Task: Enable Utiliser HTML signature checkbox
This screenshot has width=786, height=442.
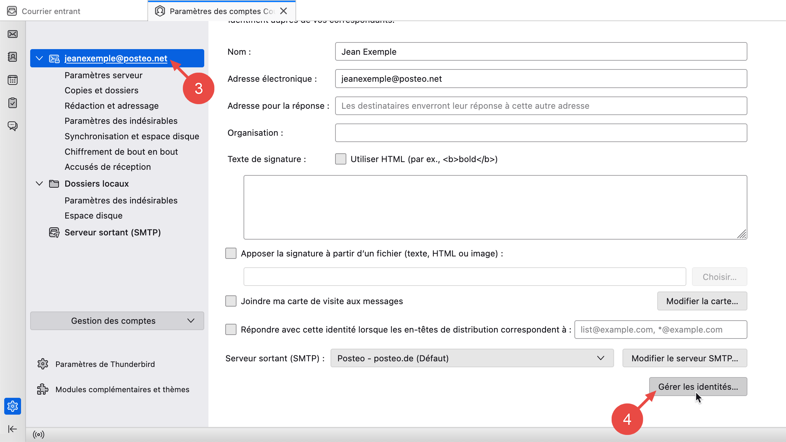Action: click(340, 159)
